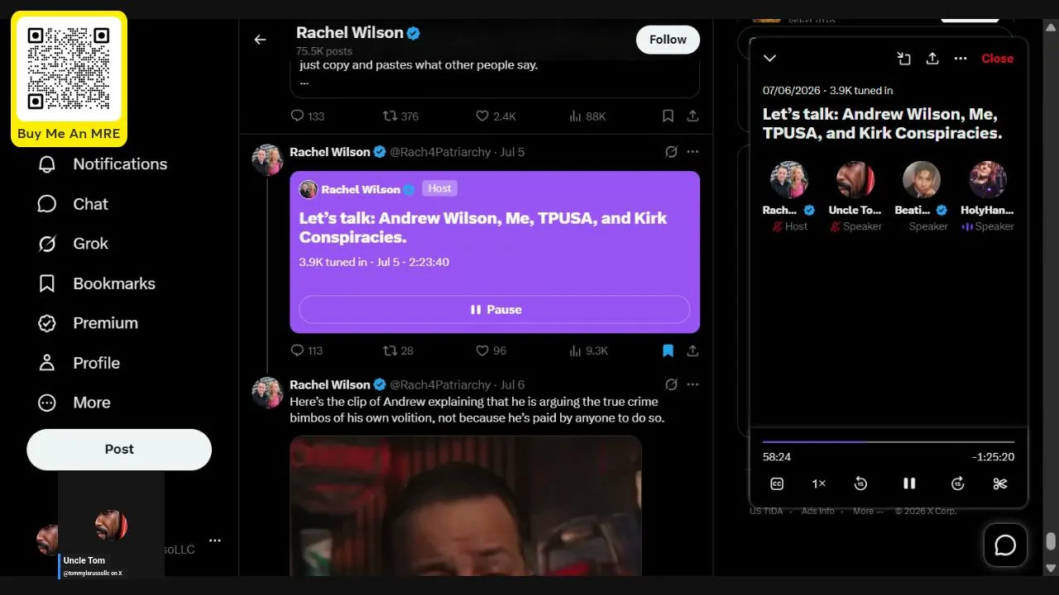1059x595 pixels.
Task: Share the Space post with 9.3K views
Action: [692, 351]
